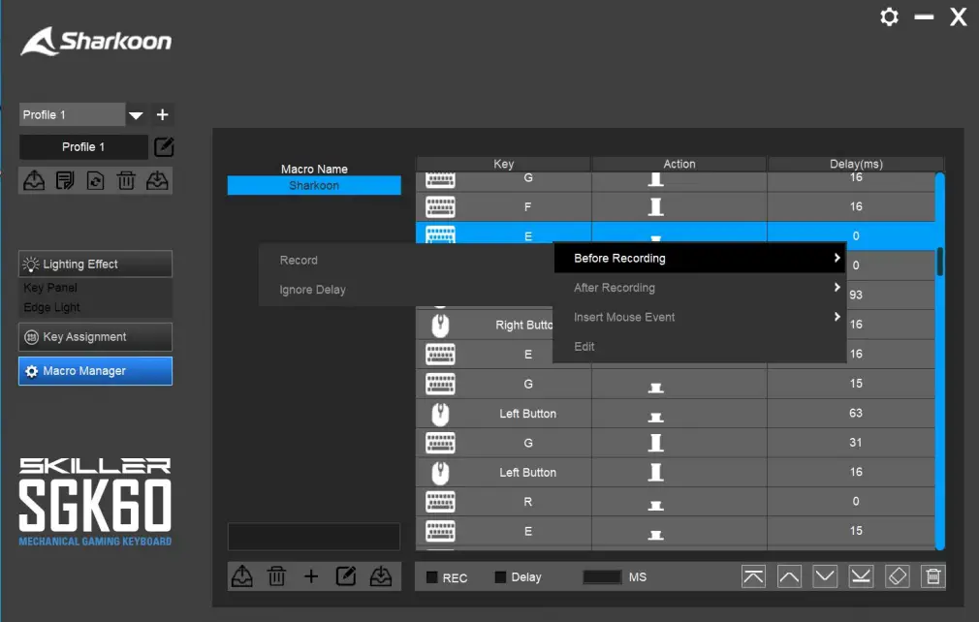Screen dimensions: 979x622
Task: Open the settings gear
Action: click(889, 16)
